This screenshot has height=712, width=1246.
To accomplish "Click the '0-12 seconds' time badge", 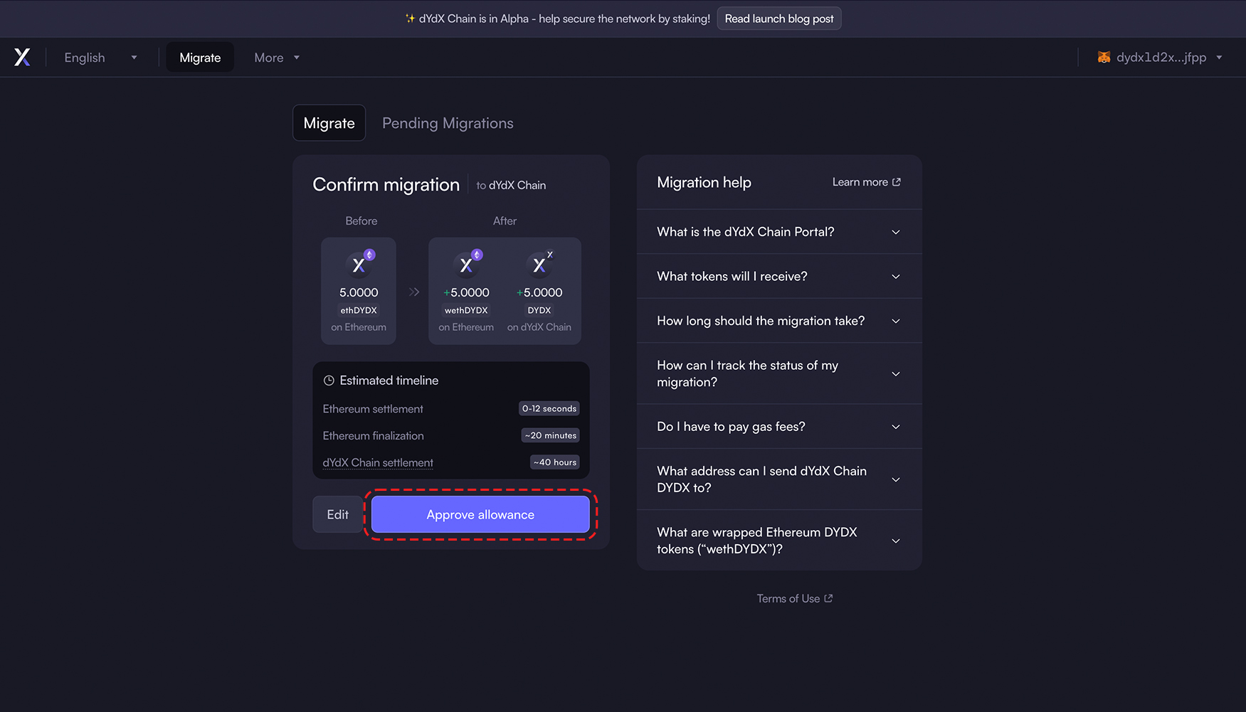I will coord(549,409).
